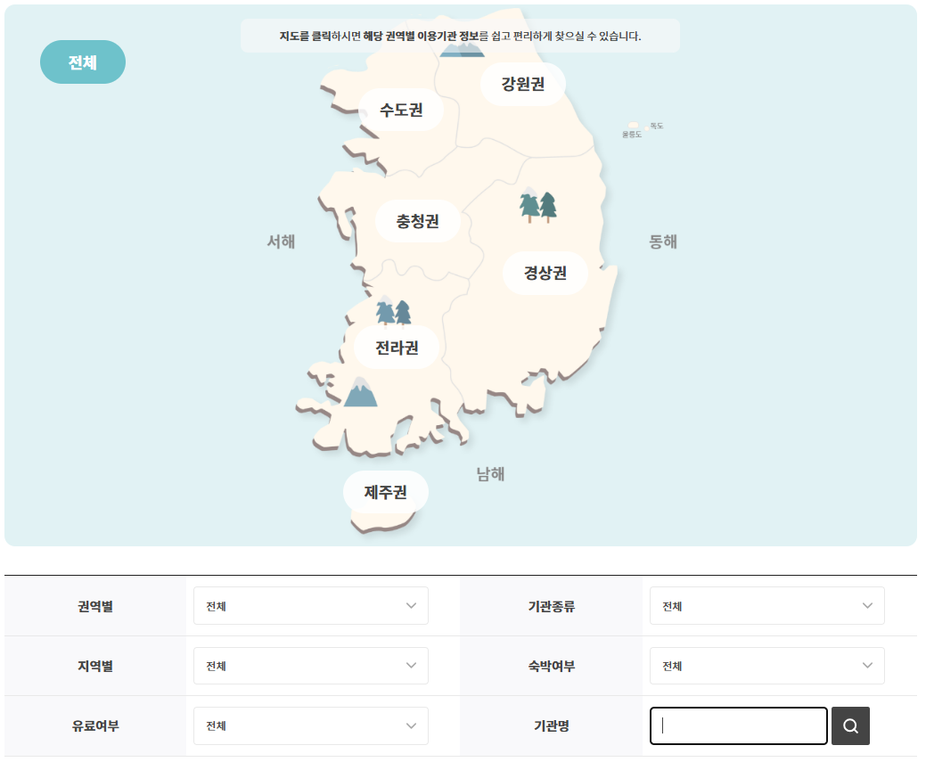The image size is (926, 762).
Task: Open the 유료여부 dropdown
Action: click(310, 725)
